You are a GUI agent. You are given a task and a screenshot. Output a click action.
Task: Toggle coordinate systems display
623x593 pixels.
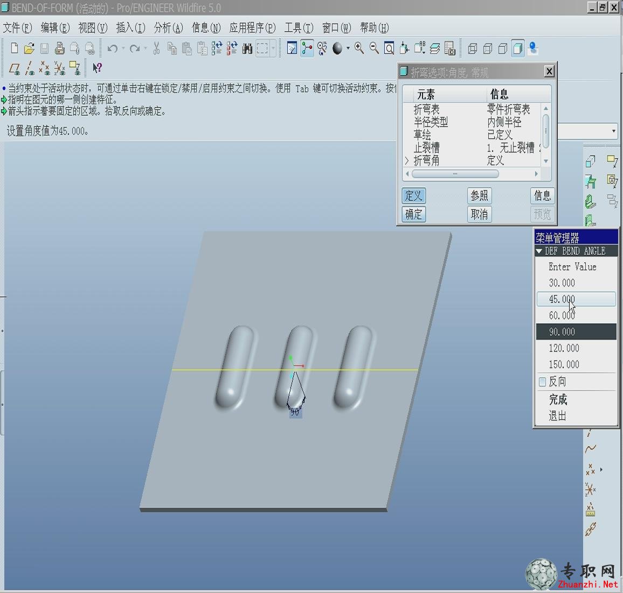(x=60, y=68)
